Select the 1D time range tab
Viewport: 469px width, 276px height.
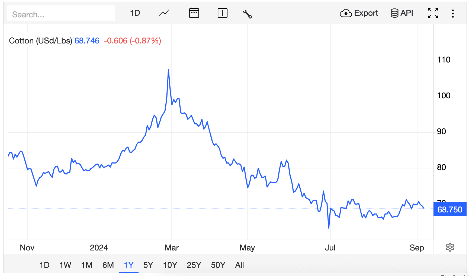[x=44, y=265]
